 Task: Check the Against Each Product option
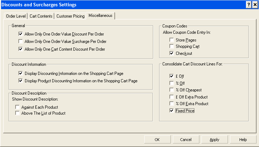(x=17, y=107)
